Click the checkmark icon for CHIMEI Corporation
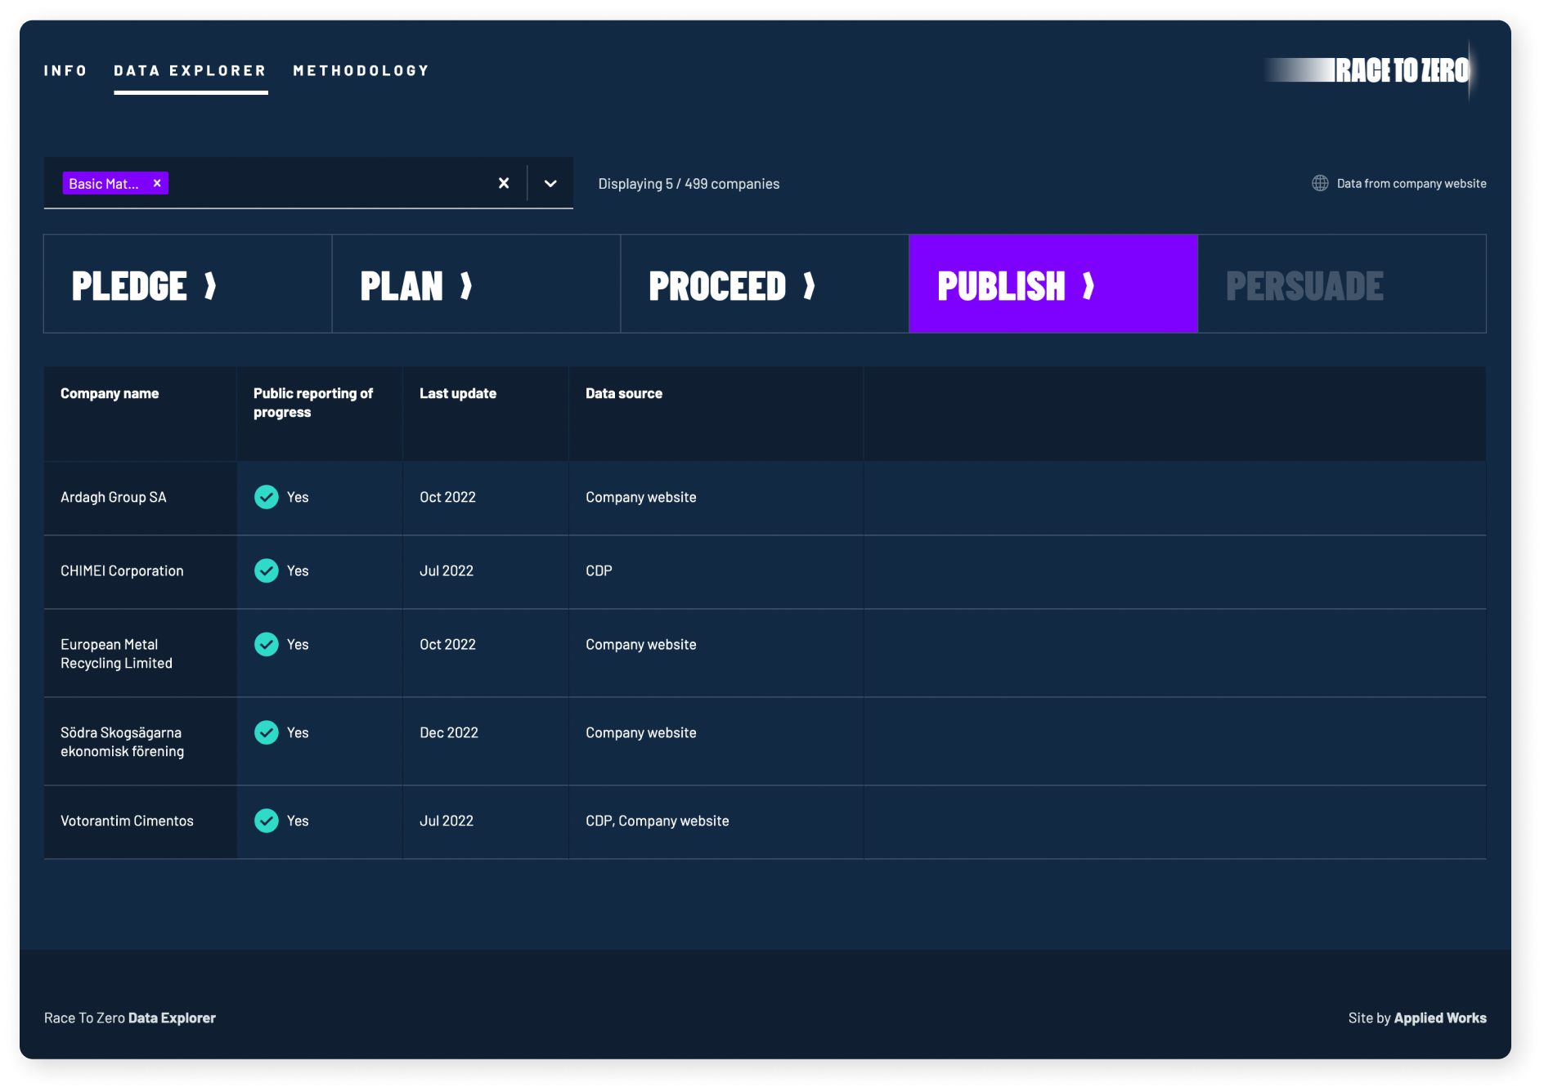The image size is (1544, 1092). pos(267,571)
